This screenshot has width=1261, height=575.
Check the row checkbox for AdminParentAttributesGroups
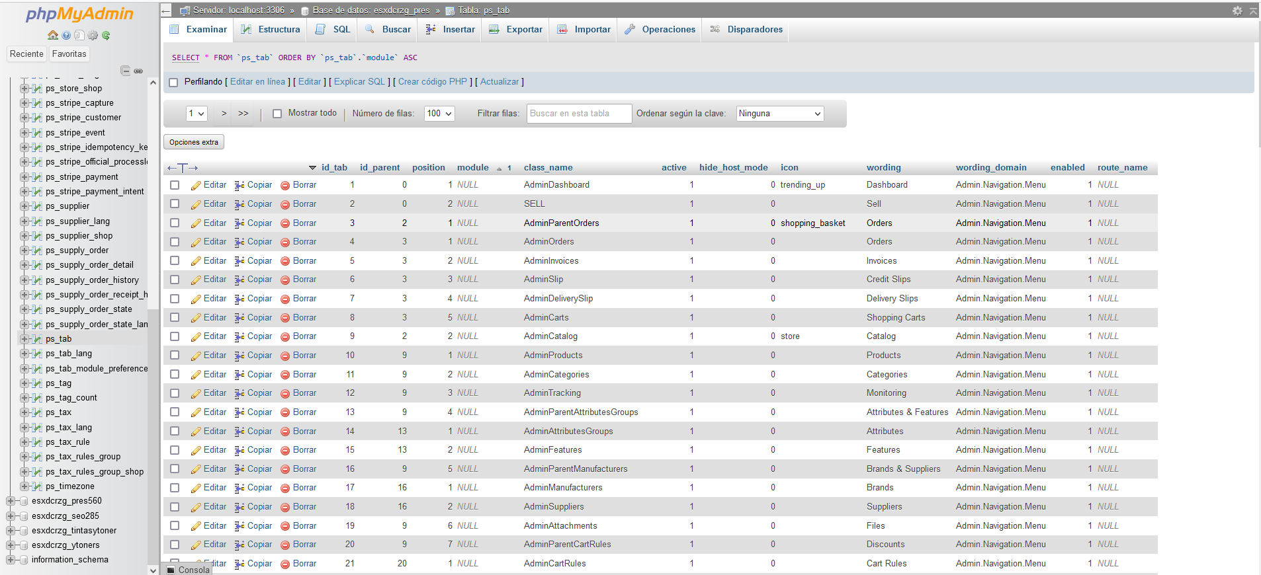tap(175, 412)
